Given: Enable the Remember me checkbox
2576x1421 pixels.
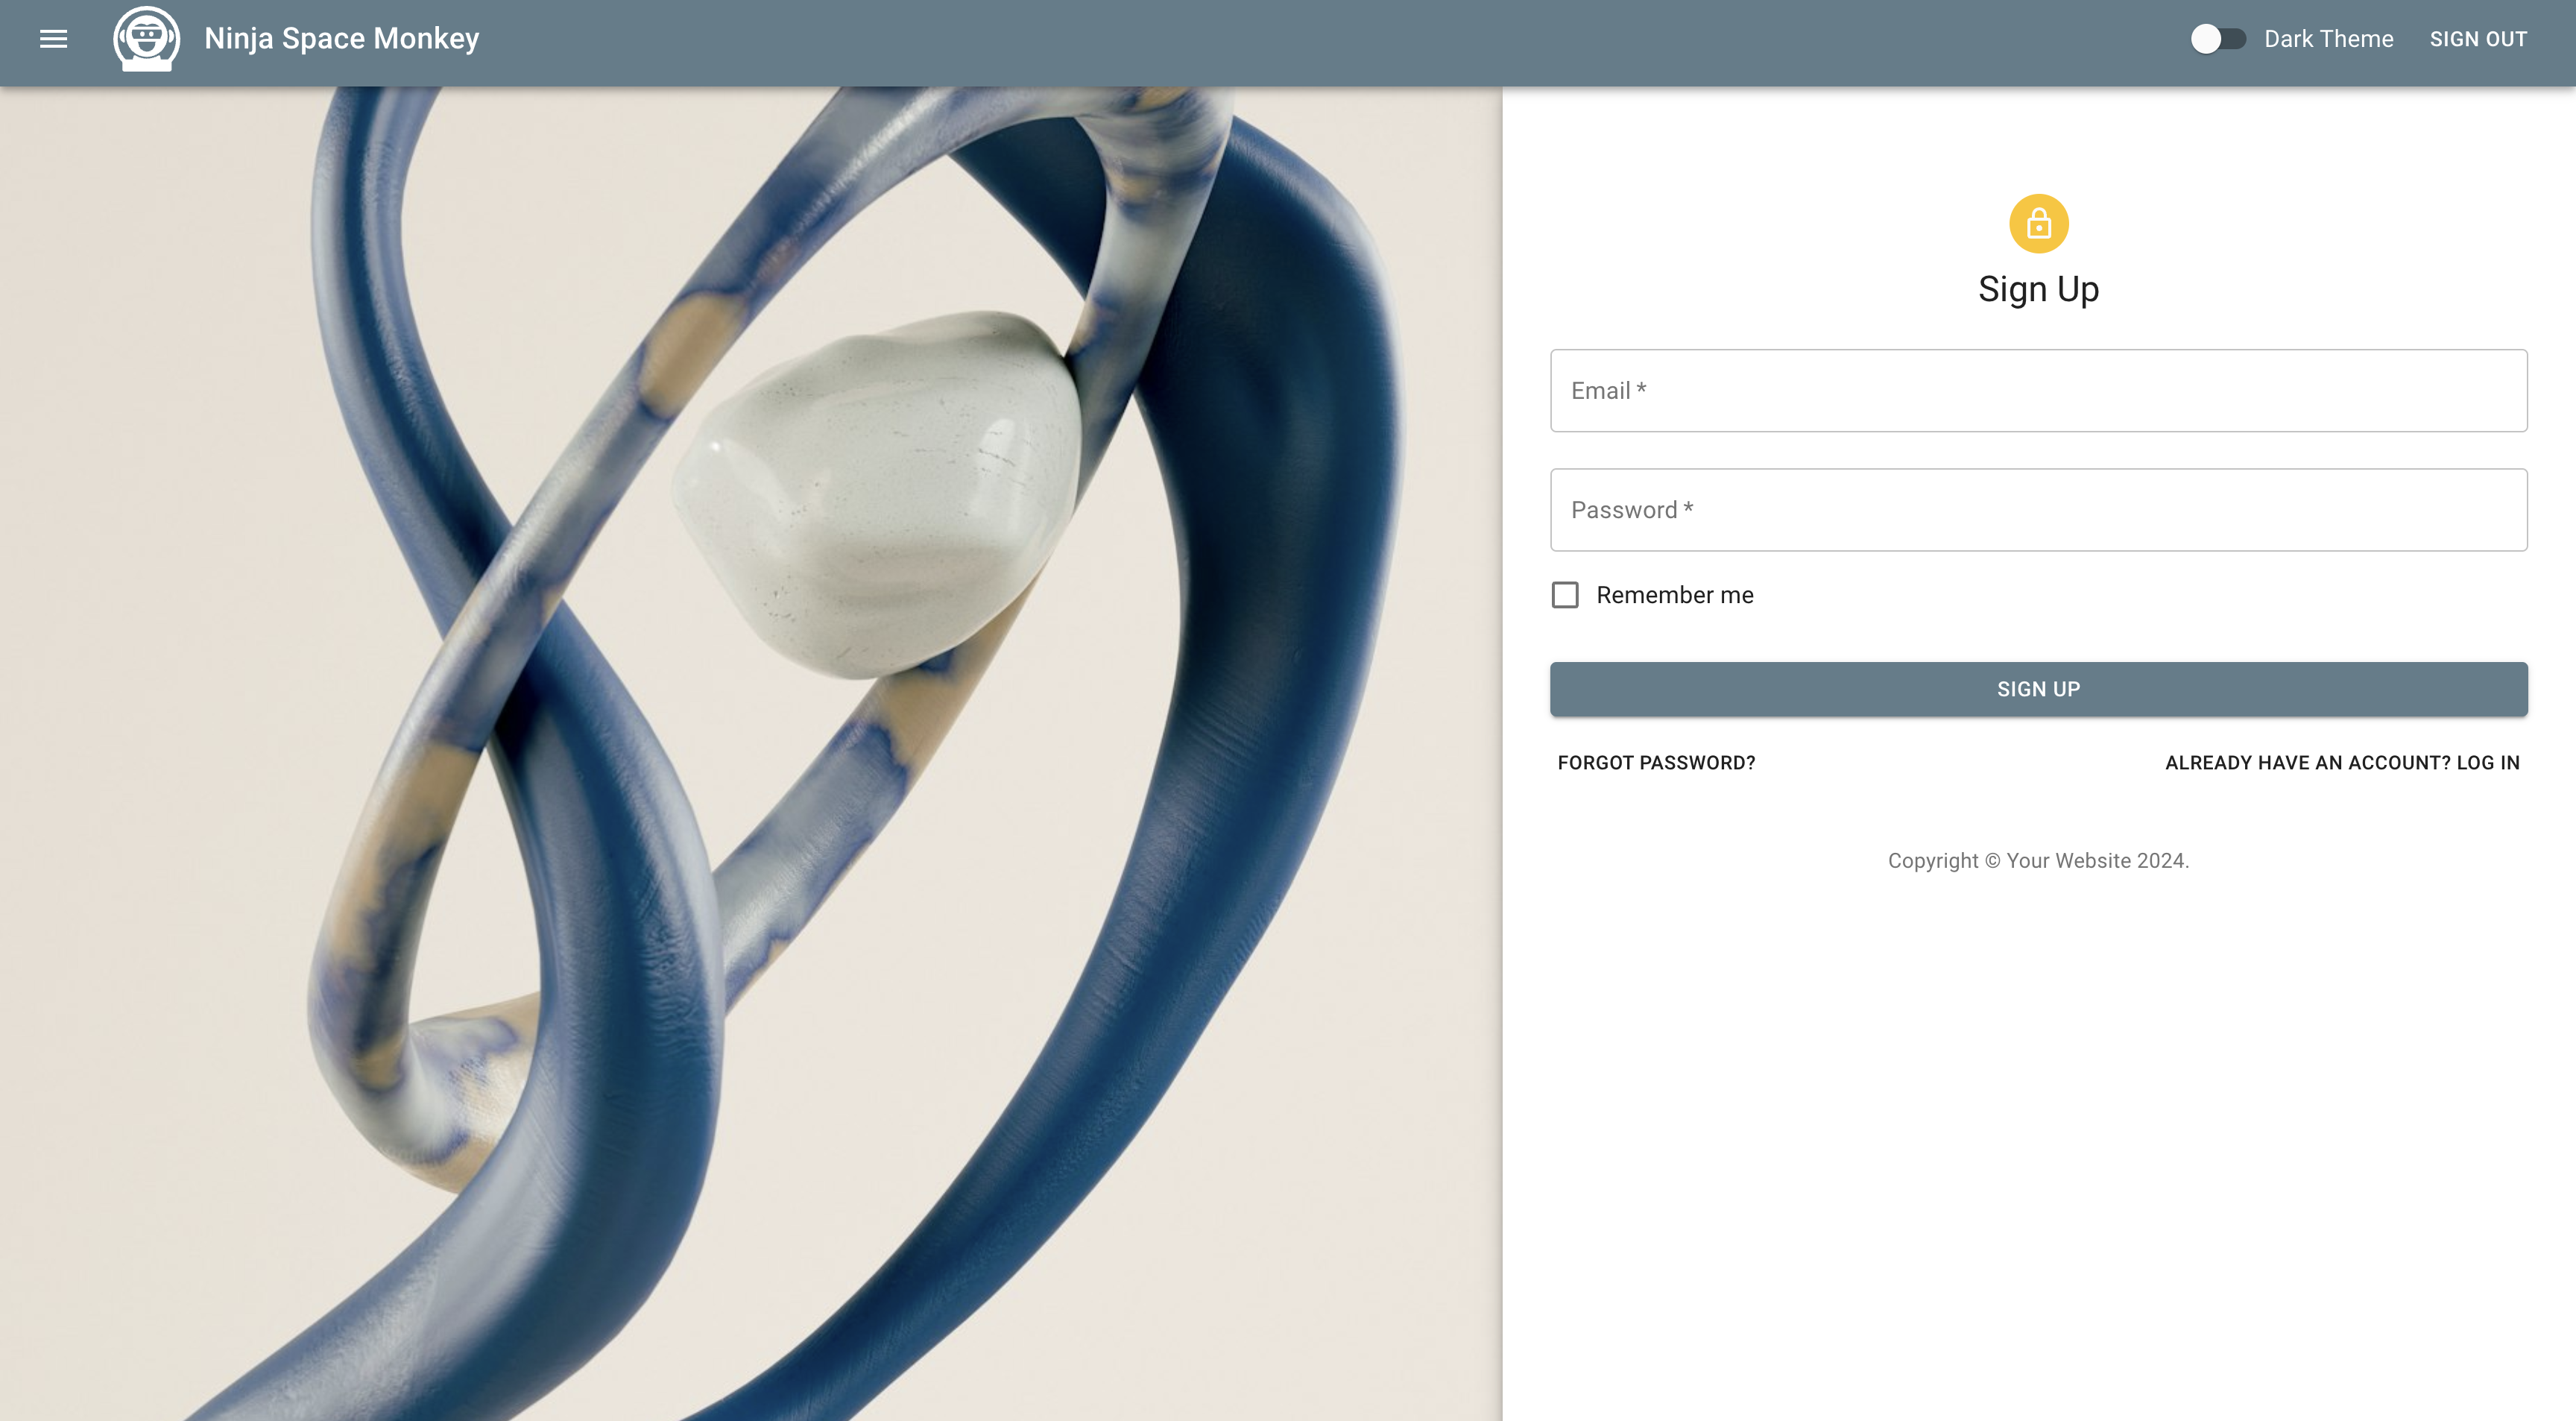Looking at the screenshot, I should [1565, 593].
